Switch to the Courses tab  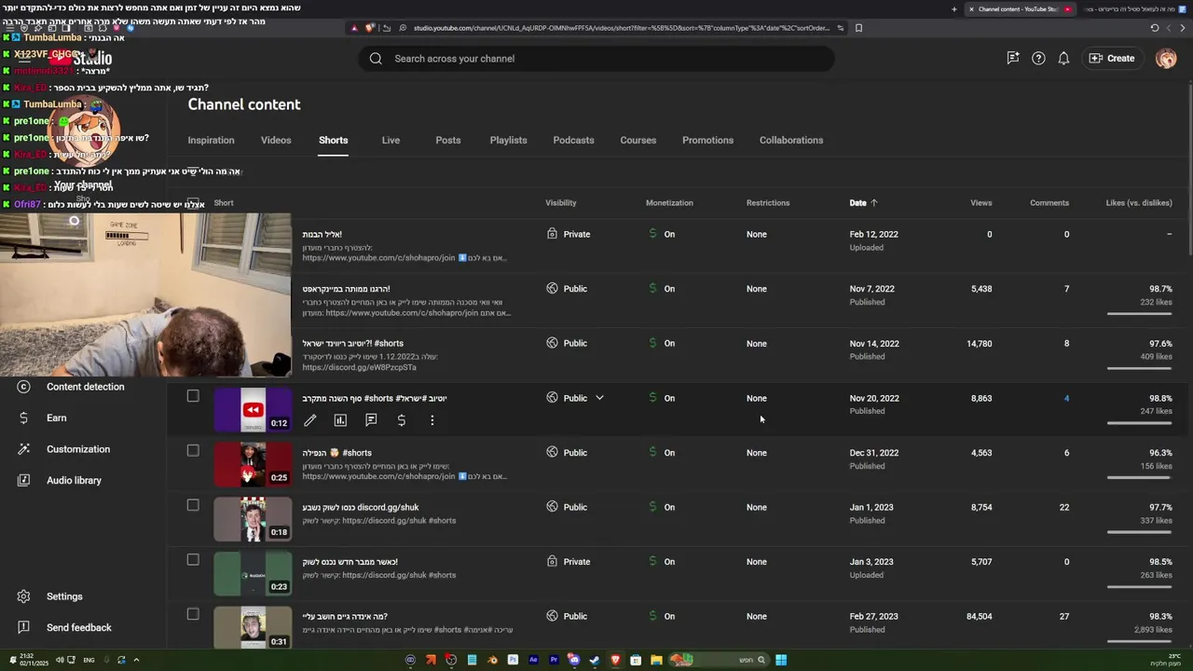point(638,140)
